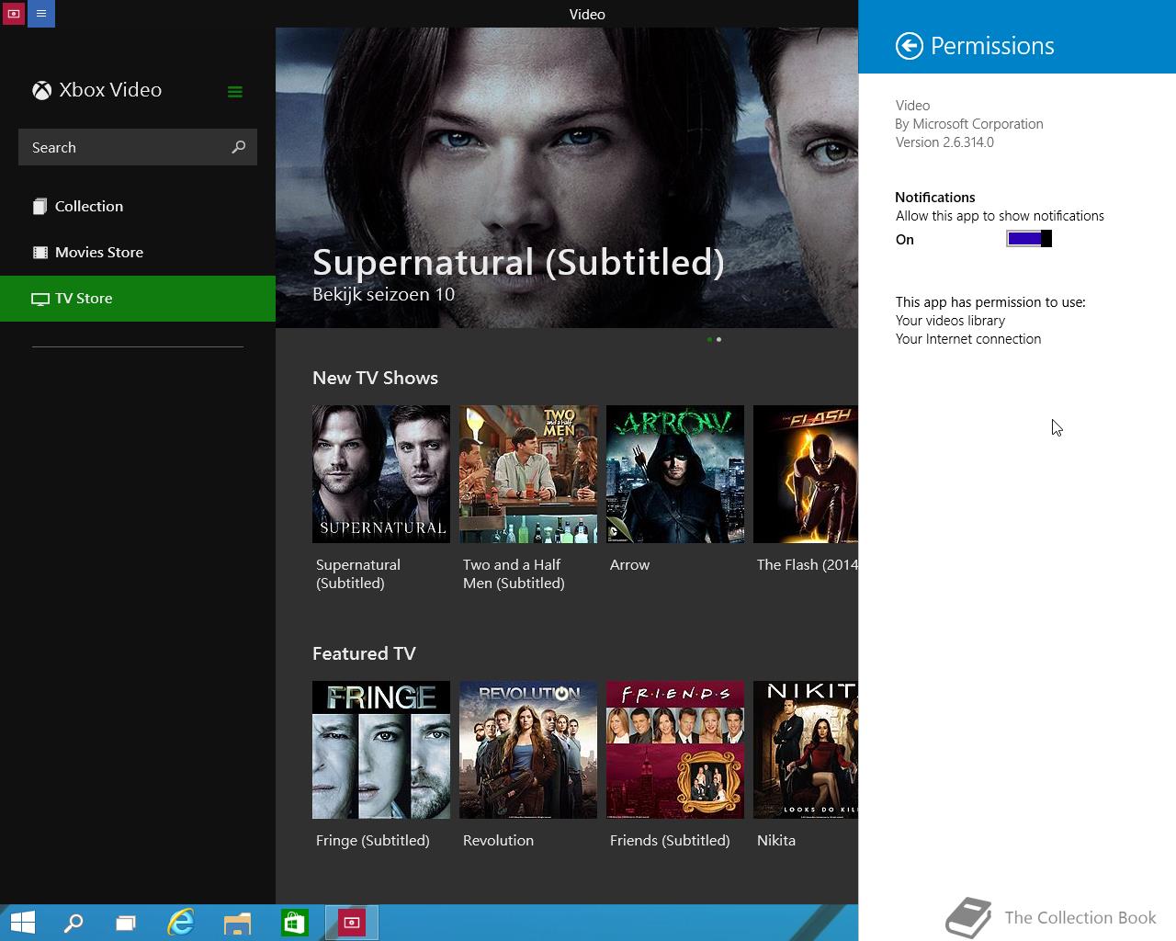Click the Xbox logo icon

coord(42,90)
